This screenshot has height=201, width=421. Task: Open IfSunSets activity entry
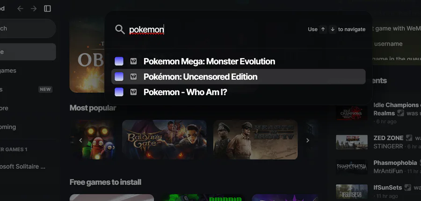pos(378,192)
